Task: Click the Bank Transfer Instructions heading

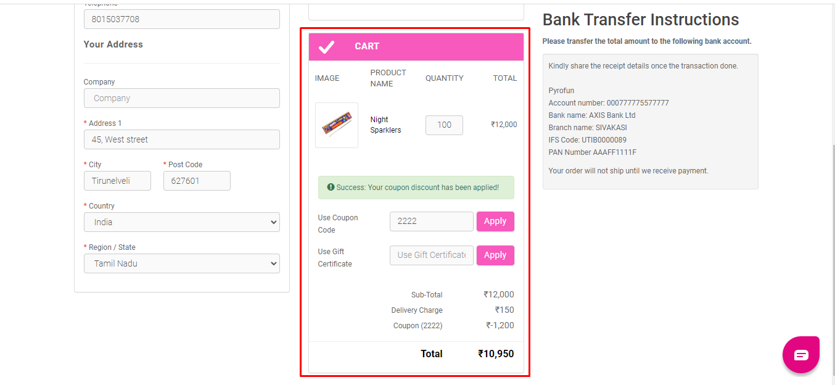Action: coord(641,20)
